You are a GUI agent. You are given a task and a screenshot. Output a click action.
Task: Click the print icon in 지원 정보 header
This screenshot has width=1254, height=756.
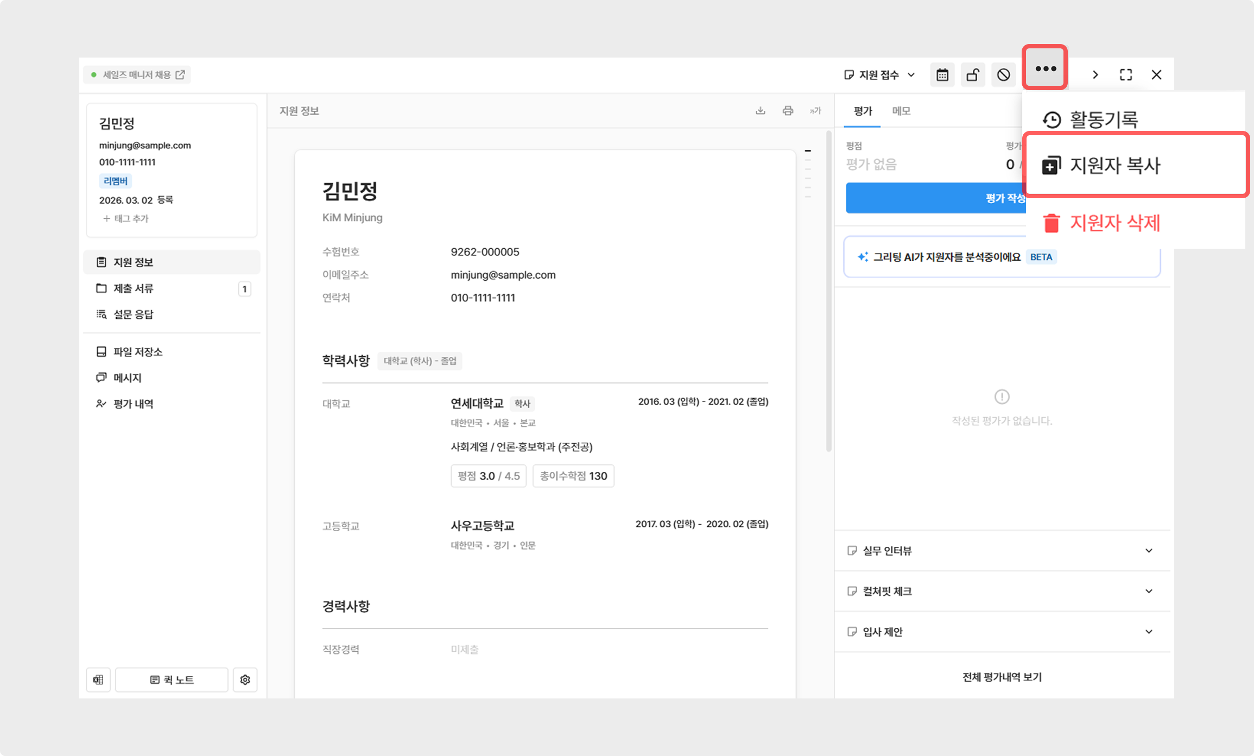[788, 111]
